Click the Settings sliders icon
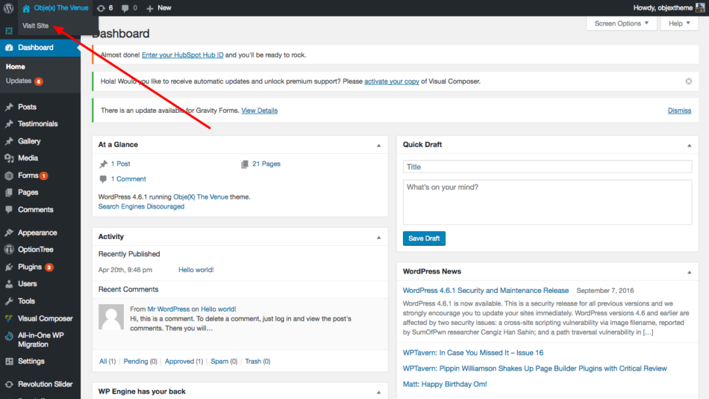Viewport: 709px width, 399px height. click(x=9, y=362)
